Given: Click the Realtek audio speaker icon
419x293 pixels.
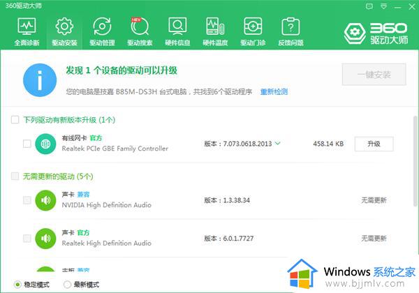Looking at the screenshot, I should point(45,239).
